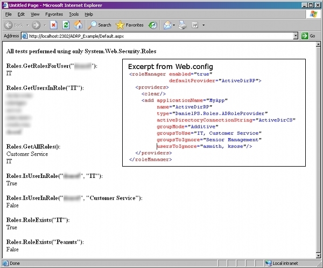Viewport: 323px width, 268px height.
Task: Go to the Home page icon
Action: click(x=78, y=25)
